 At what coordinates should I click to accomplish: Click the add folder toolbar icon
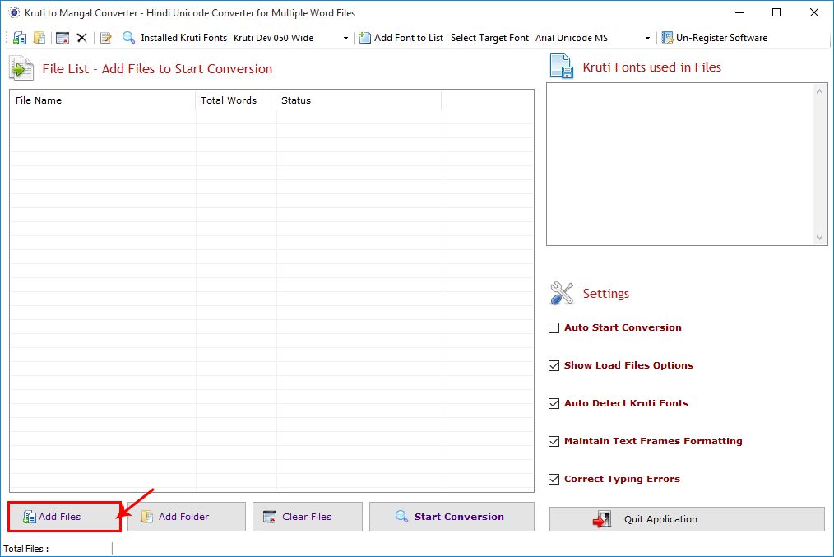click(x=39, y=38)
